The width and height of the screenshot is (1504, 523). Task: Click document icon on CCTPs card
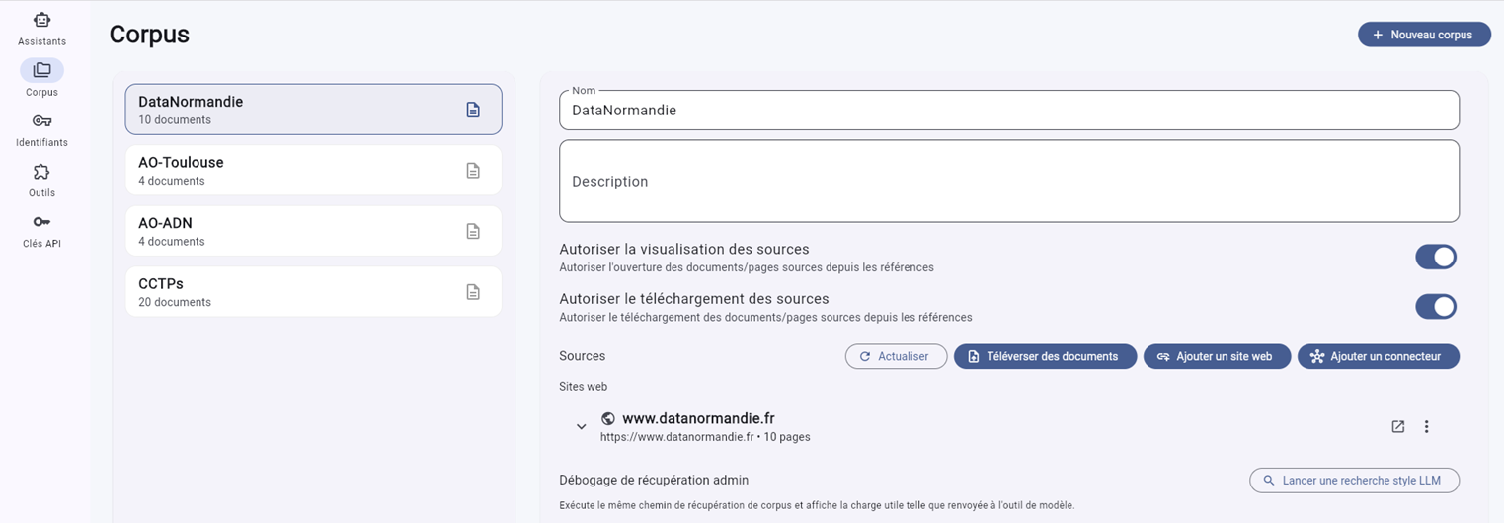click(473, 292)
